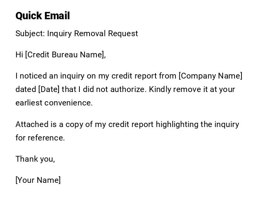
Task: Select the "Inquiry Removal Request" subject text
Action: pos(93,33)
